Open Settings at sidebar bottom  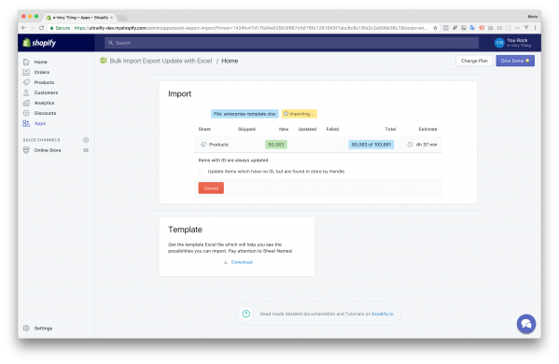click(43, 329)
